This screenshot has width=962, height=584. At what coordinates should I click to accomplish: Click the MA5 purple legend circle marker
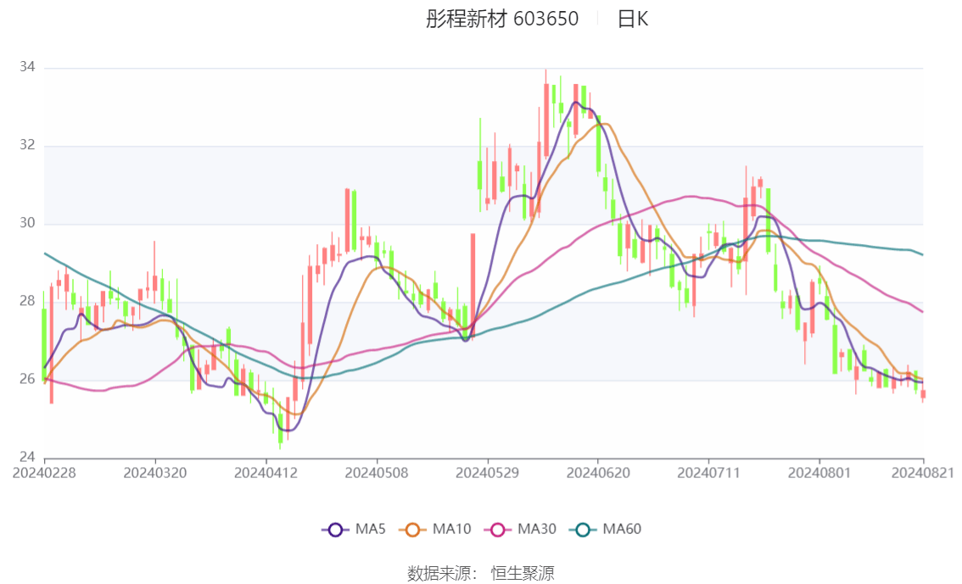335,530
